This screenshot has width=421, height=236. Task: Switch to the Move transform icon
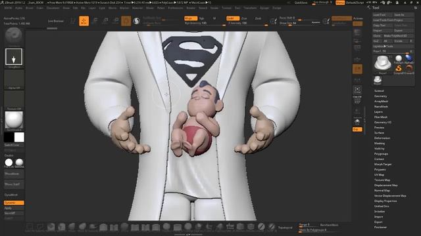95,21
